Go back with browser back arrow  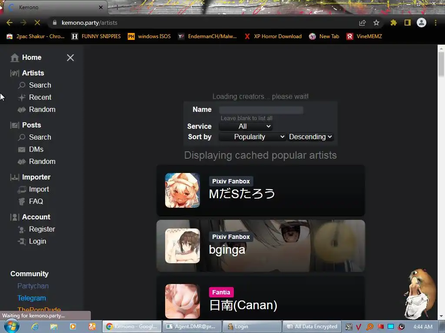(10, 23)
